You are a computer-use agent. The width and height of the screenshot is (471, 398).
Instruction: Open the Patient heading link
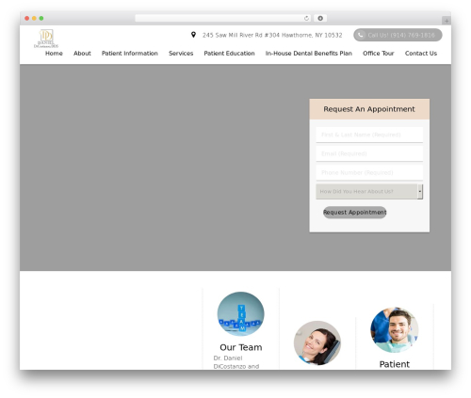pos(395,364)
